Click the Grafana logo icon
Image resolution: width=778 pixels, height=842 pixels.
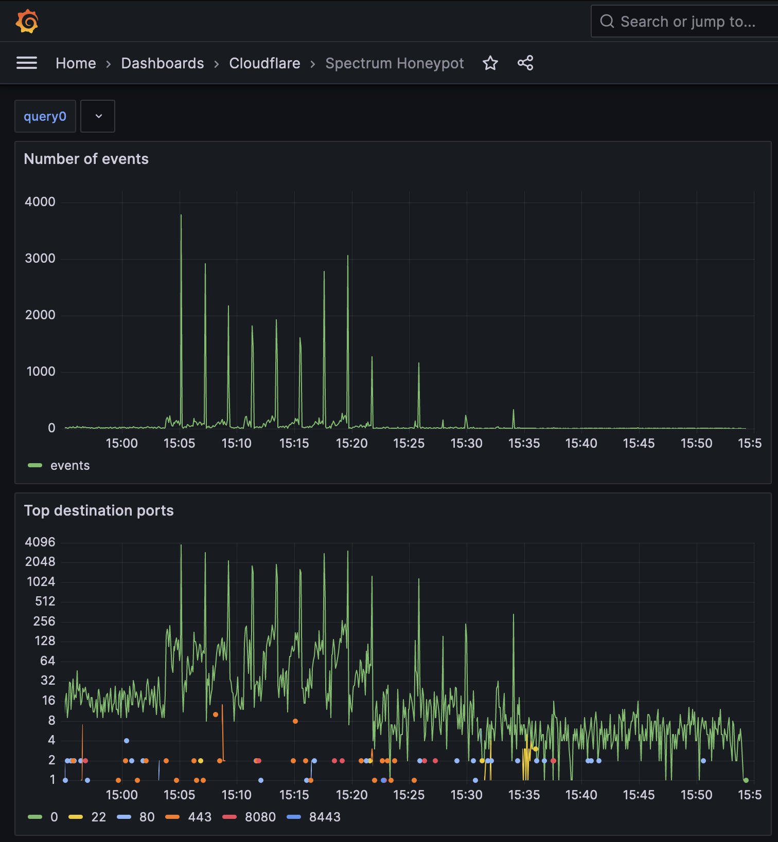click(27, 22)
